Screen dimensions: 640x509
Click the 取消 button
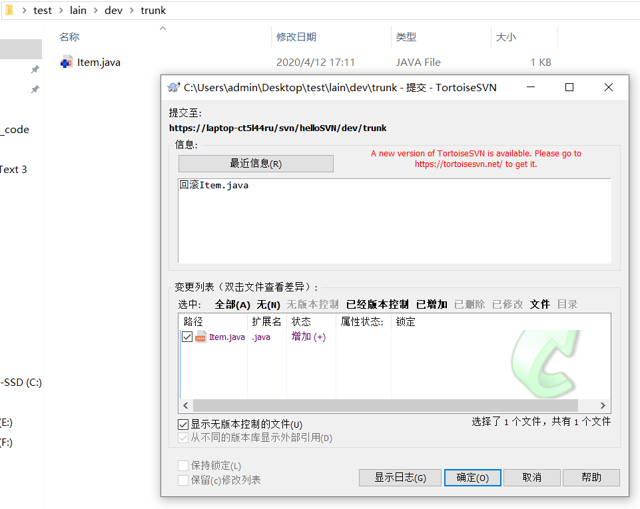coord(532,478)
